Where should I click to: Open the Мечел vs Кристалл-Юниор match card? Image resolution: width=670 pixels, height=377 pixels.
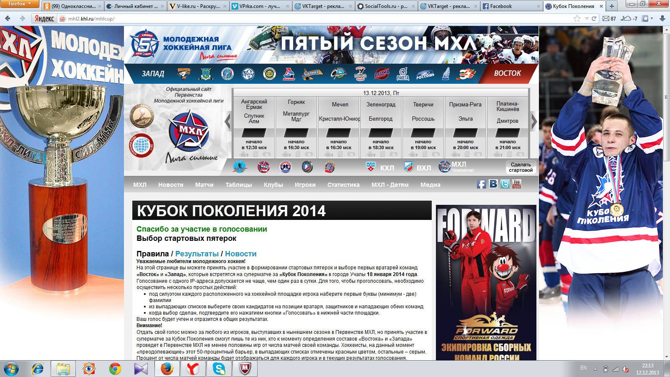click(338, 127)
